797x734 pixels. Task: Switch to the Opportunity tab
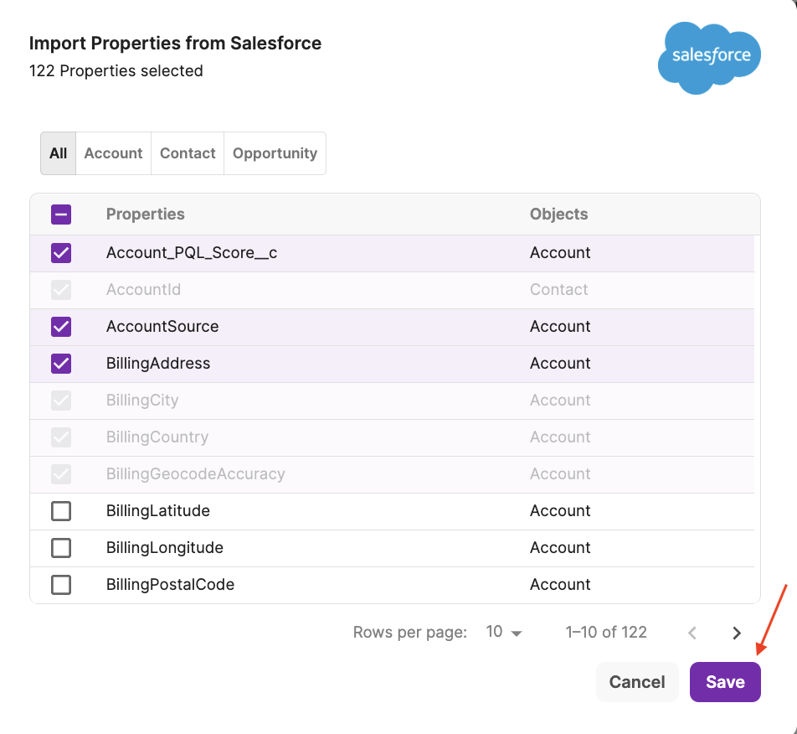(275, 153)
